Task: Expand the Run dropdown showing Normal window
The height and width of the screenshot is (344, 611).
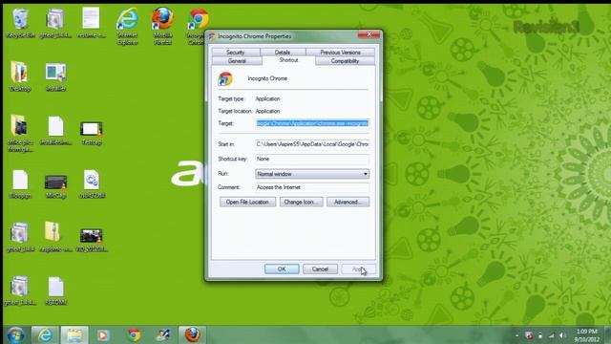Action: pos(312,174)
